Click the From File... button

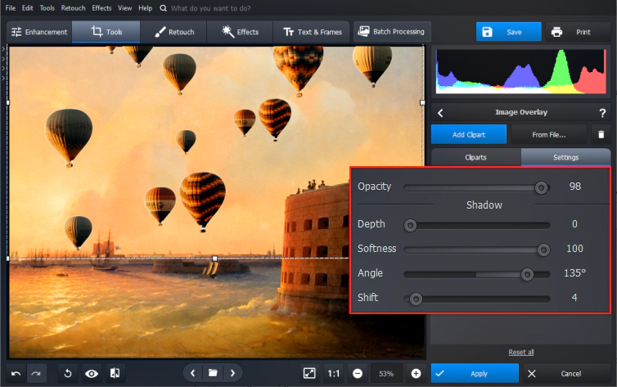point(548,134)
